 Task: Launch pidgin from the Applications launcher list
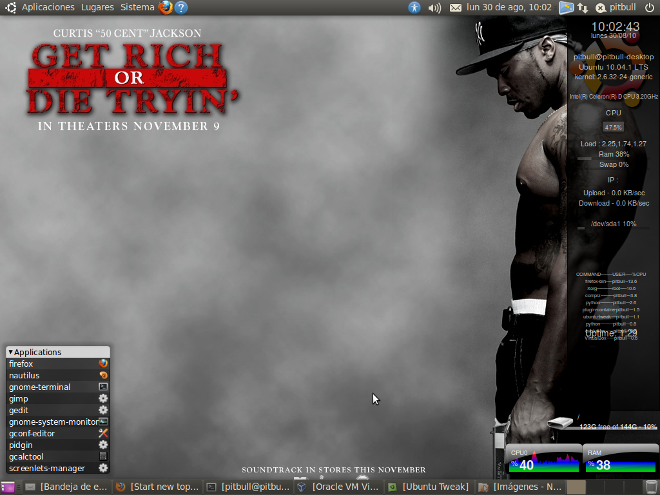(58, 445)
